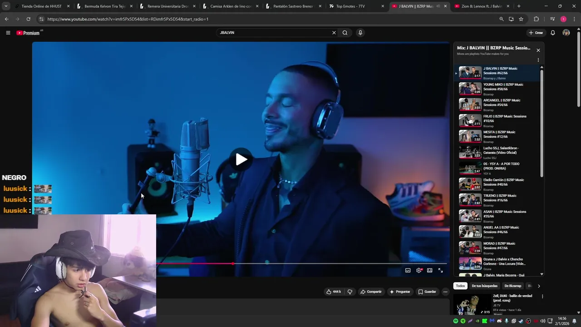Dislike the video
Viewport: 581px width, 327px height.
pyautogui.click(x=350, y=292)
